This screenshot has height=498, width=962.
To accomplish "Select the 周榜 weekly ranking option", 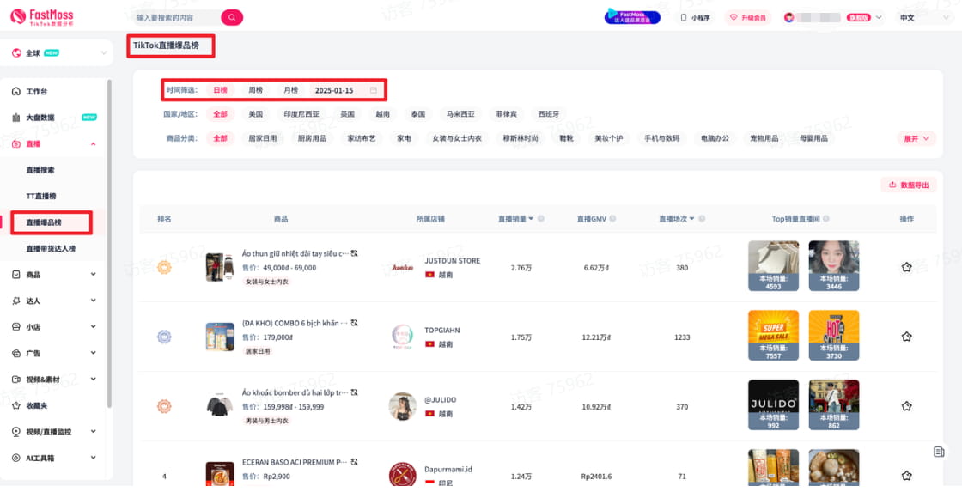I will [x=256, y=90].
